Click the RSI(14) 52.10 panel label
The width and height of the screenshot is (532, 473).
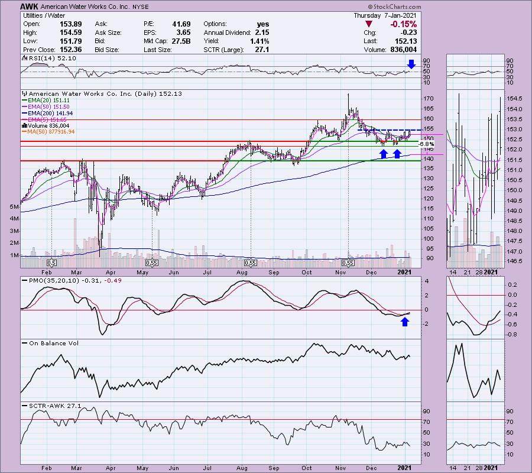coord(52,59)
